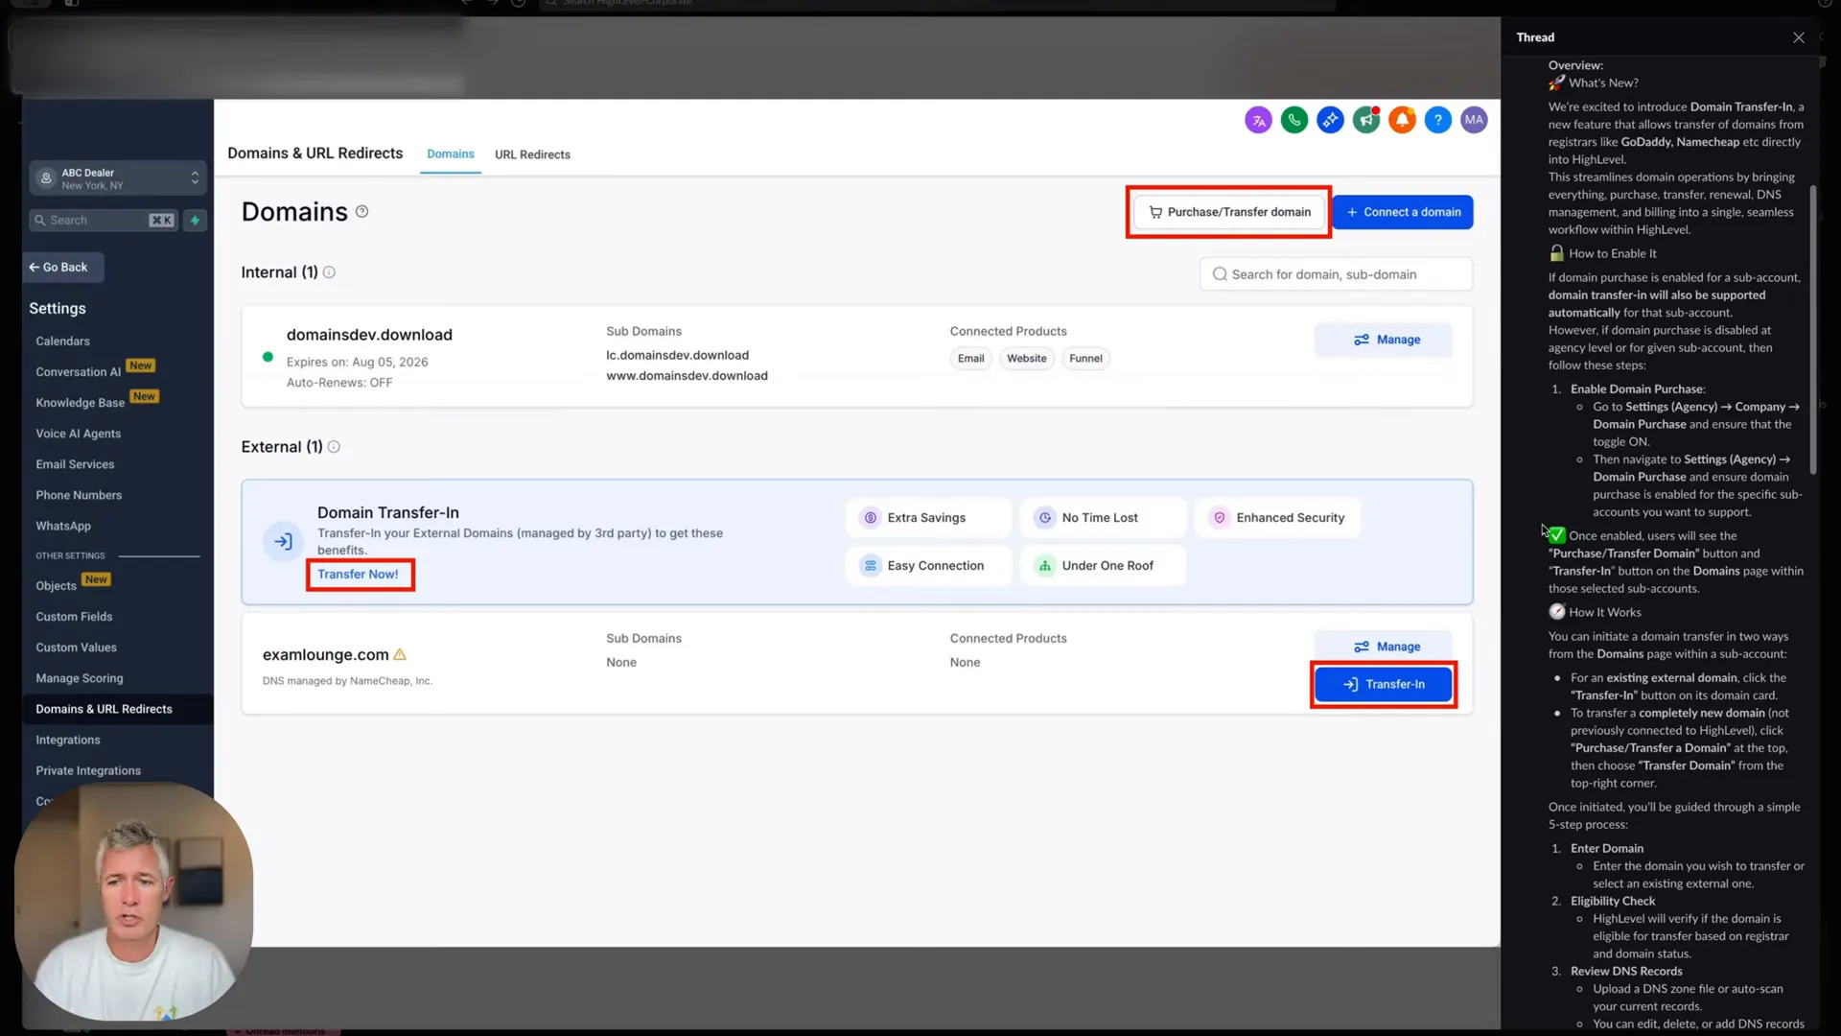Click info icon beside External (1)

coord(334,447)
